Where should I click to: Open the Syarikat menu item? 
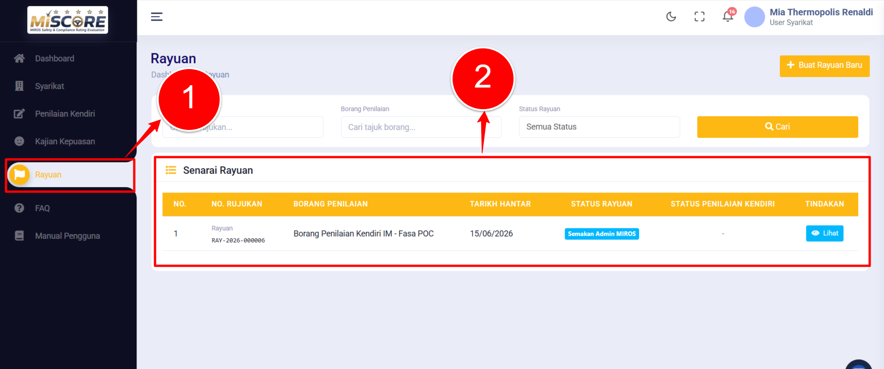point(49,86)
